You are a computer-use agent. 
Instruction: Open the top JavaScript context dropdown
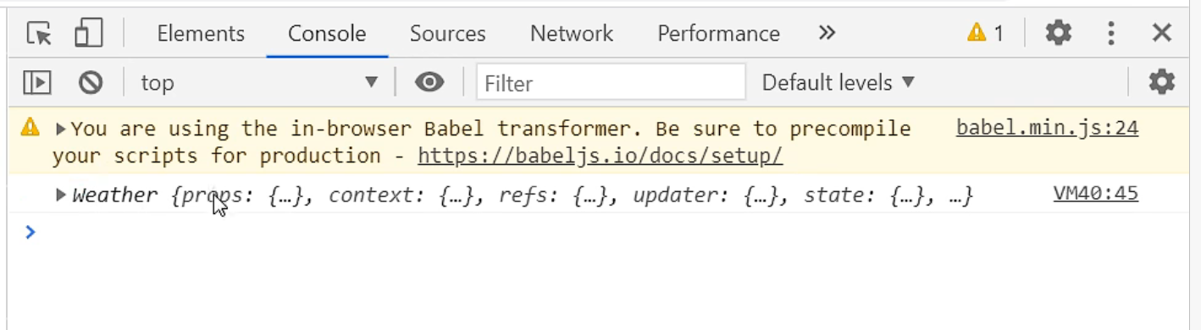[x=259, y=82]
